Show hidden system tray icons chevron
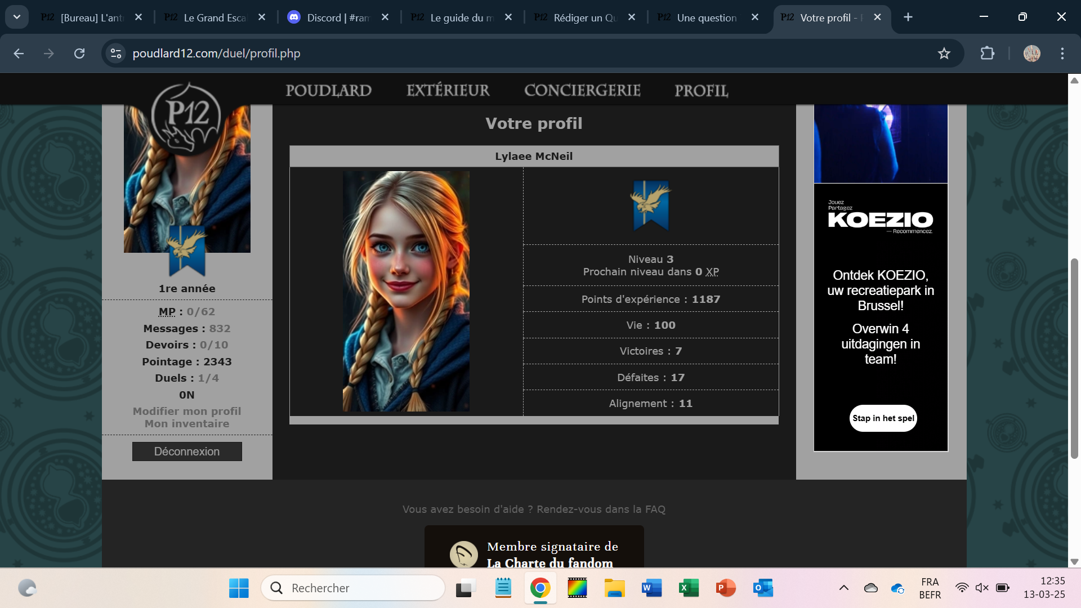The height and width of the screenshot is (608, 1081). pyautogui.click(x=843, y=588)
